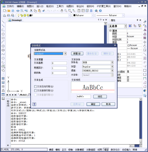148x152 pixels.
Task: Toggle 捕捉 snap in status bar
Action: pyautogui.click(x=51, y=150)
